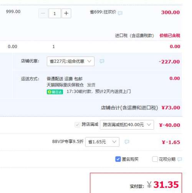
Task: Click the quantity input field
Action: click(x=55, y=13)
